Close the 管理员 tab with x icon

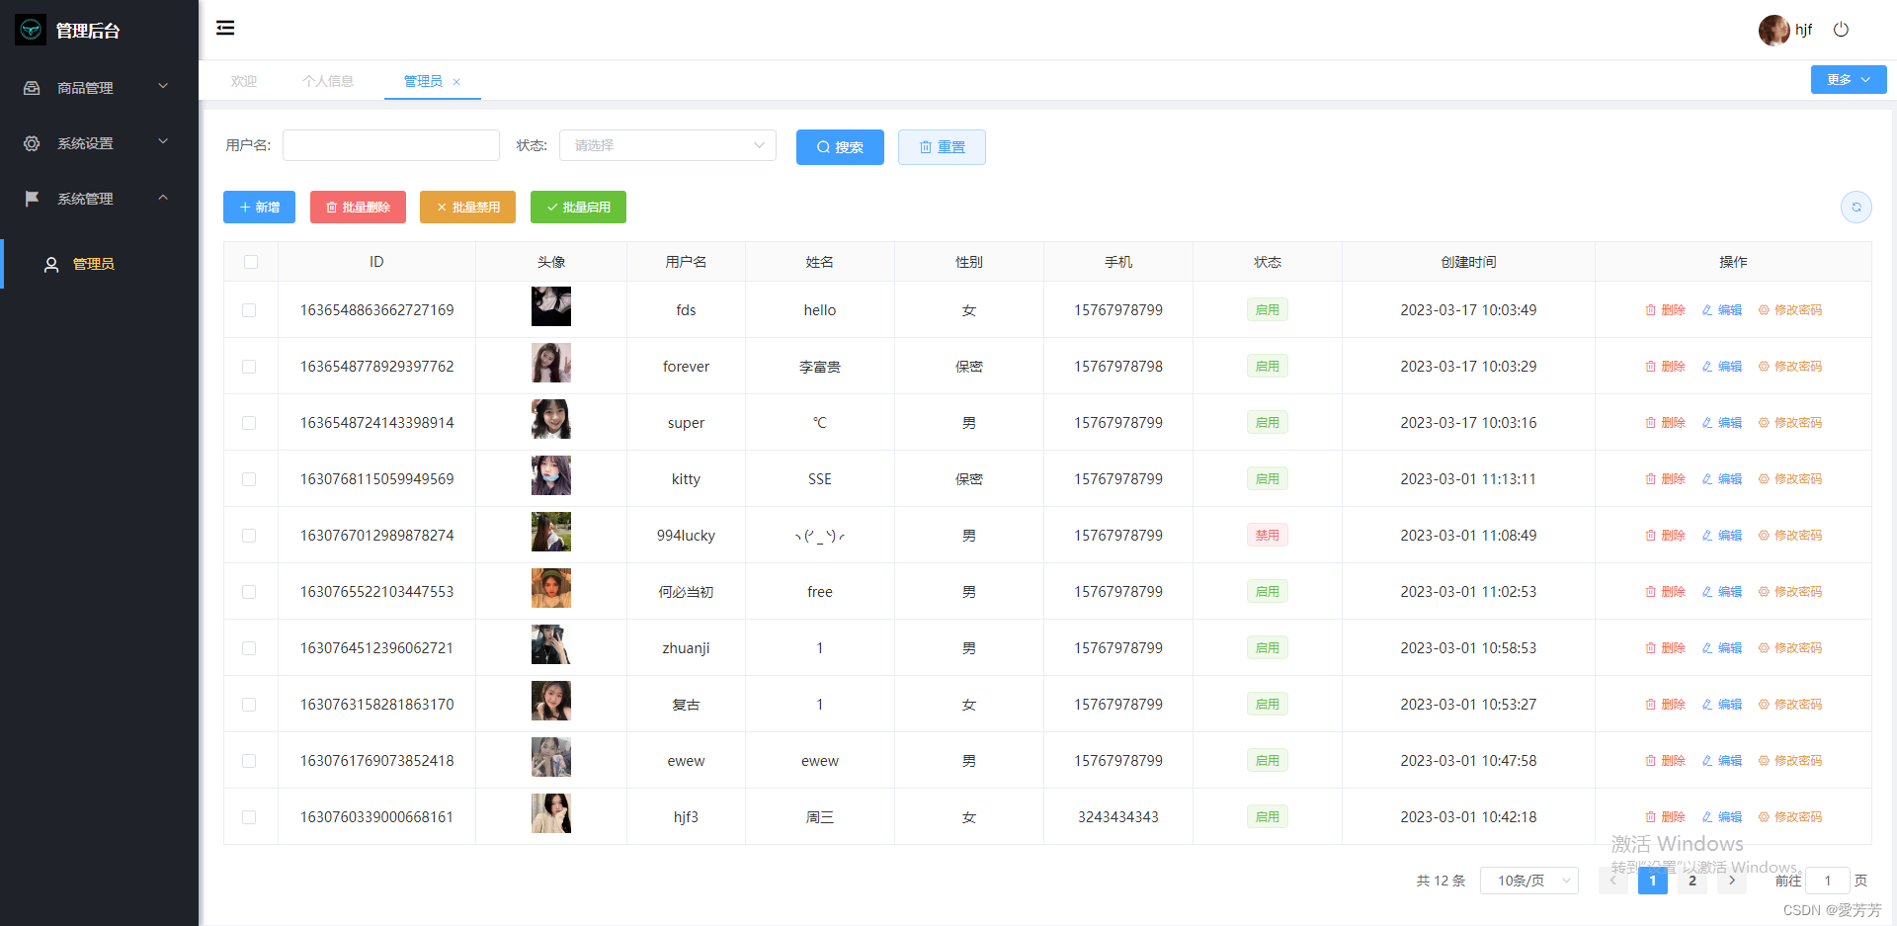pos(456,82)
